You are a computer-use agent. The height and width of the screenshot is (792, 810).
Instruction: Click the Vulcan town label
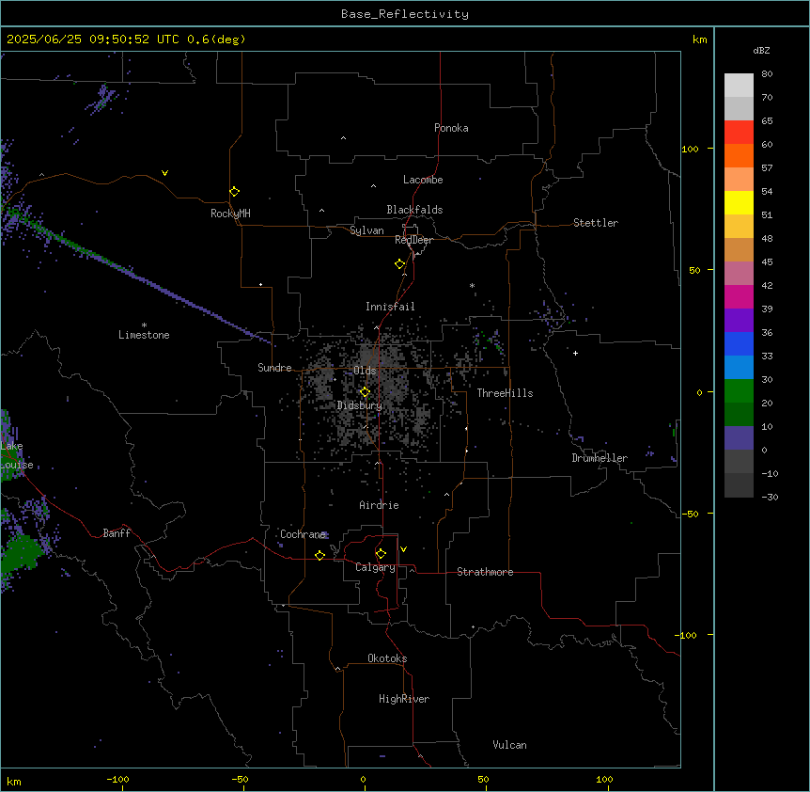coord(509,745)
